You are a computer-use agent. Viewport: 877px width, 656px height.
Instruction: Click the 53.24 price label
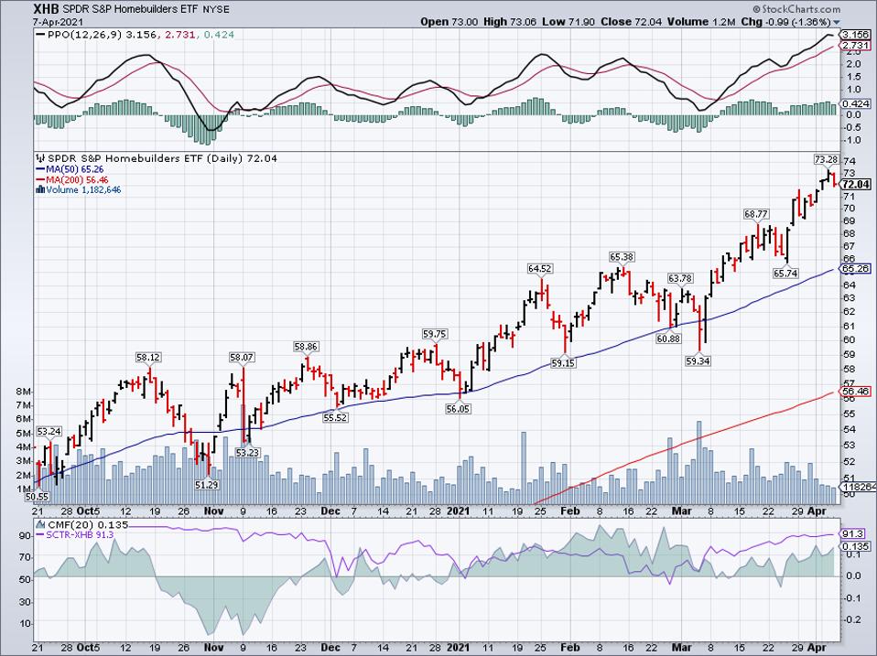(49, 431)
